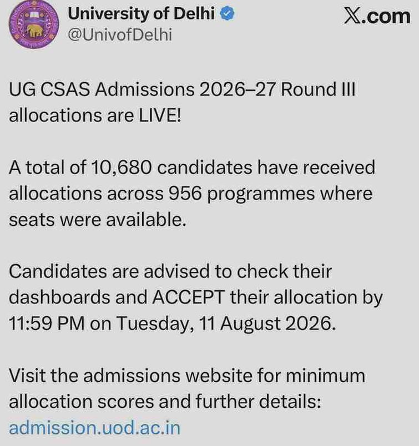The height and width of the screenshot is (446, 419).
Task: Click the 956 programmes text
Action: (241, 194)
